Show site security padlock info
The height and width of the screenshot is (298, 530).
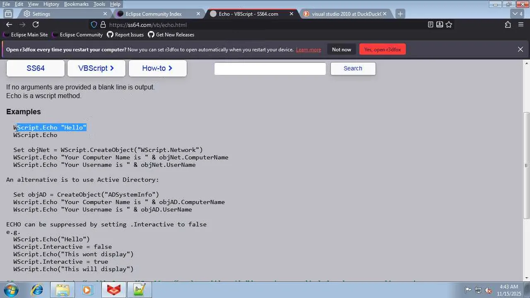(103, 24)
